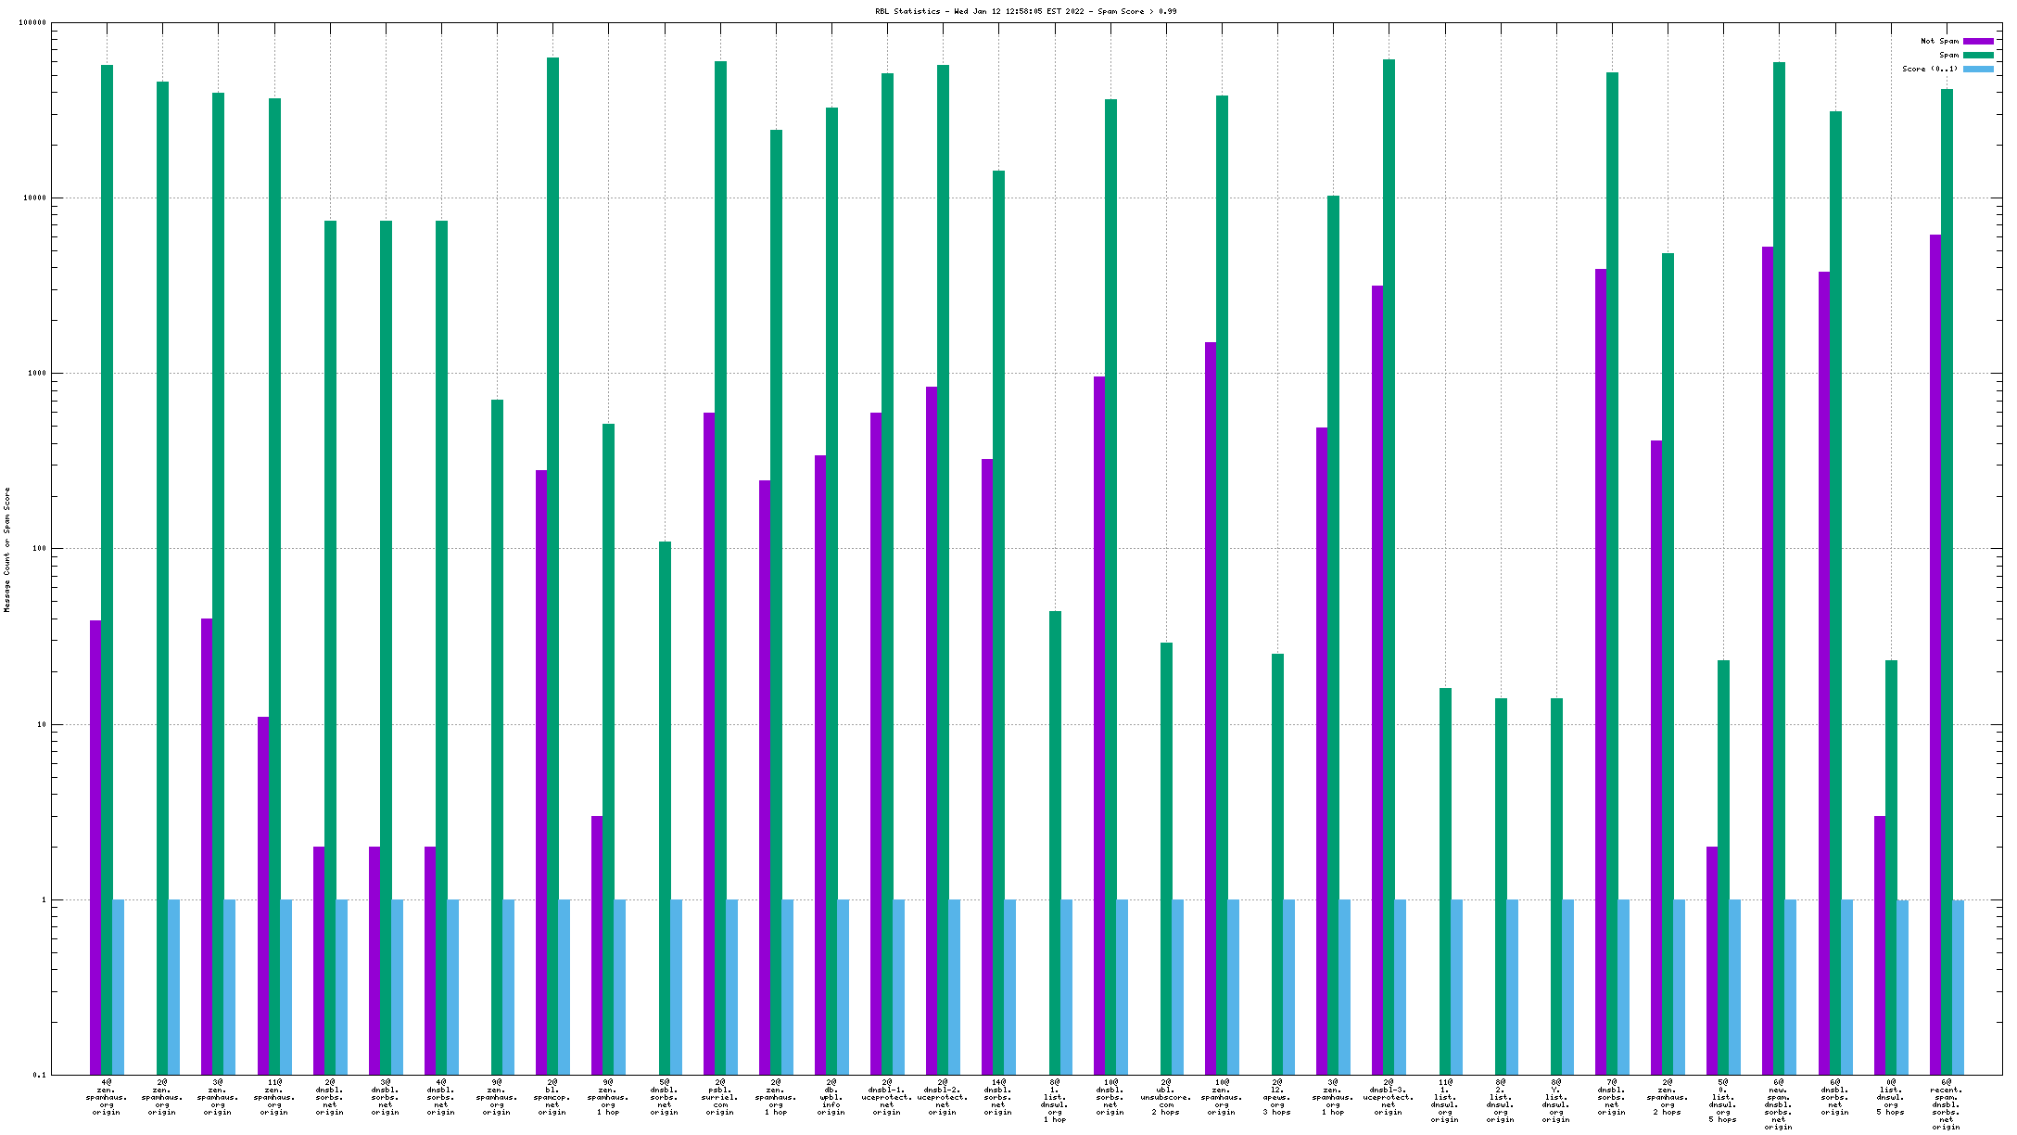Click the zen.spamhaus.org 2 hops label
This screenshot has width=2017, height=1135.
(1668, 1097)
